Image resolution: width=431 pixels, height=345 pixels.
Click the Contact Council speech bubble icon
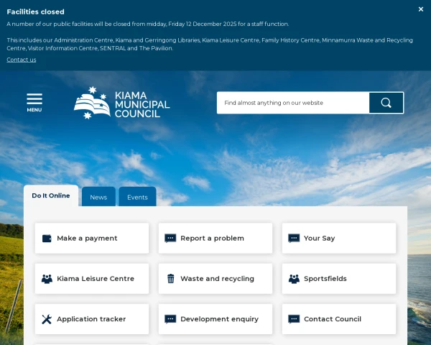pyautogui.click(x=294, y=319)
